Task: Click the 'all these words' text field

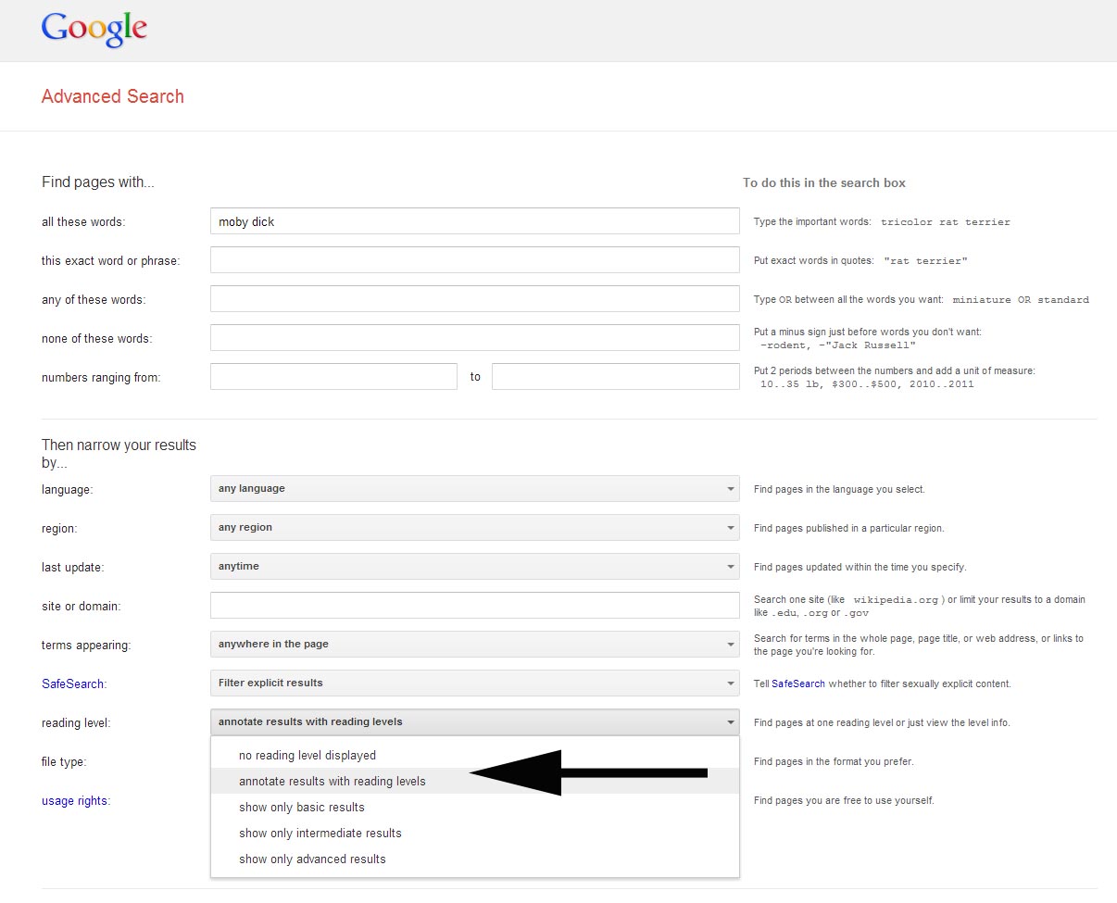Action: pos(474,221)
